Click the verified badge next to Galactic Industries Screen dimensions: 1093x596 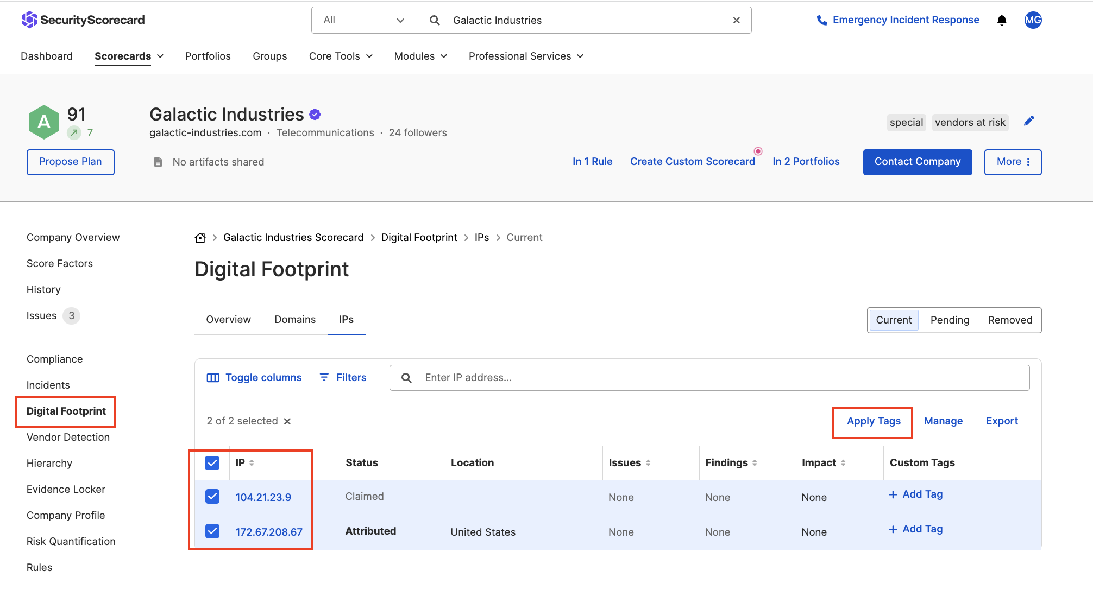point(315,114)
